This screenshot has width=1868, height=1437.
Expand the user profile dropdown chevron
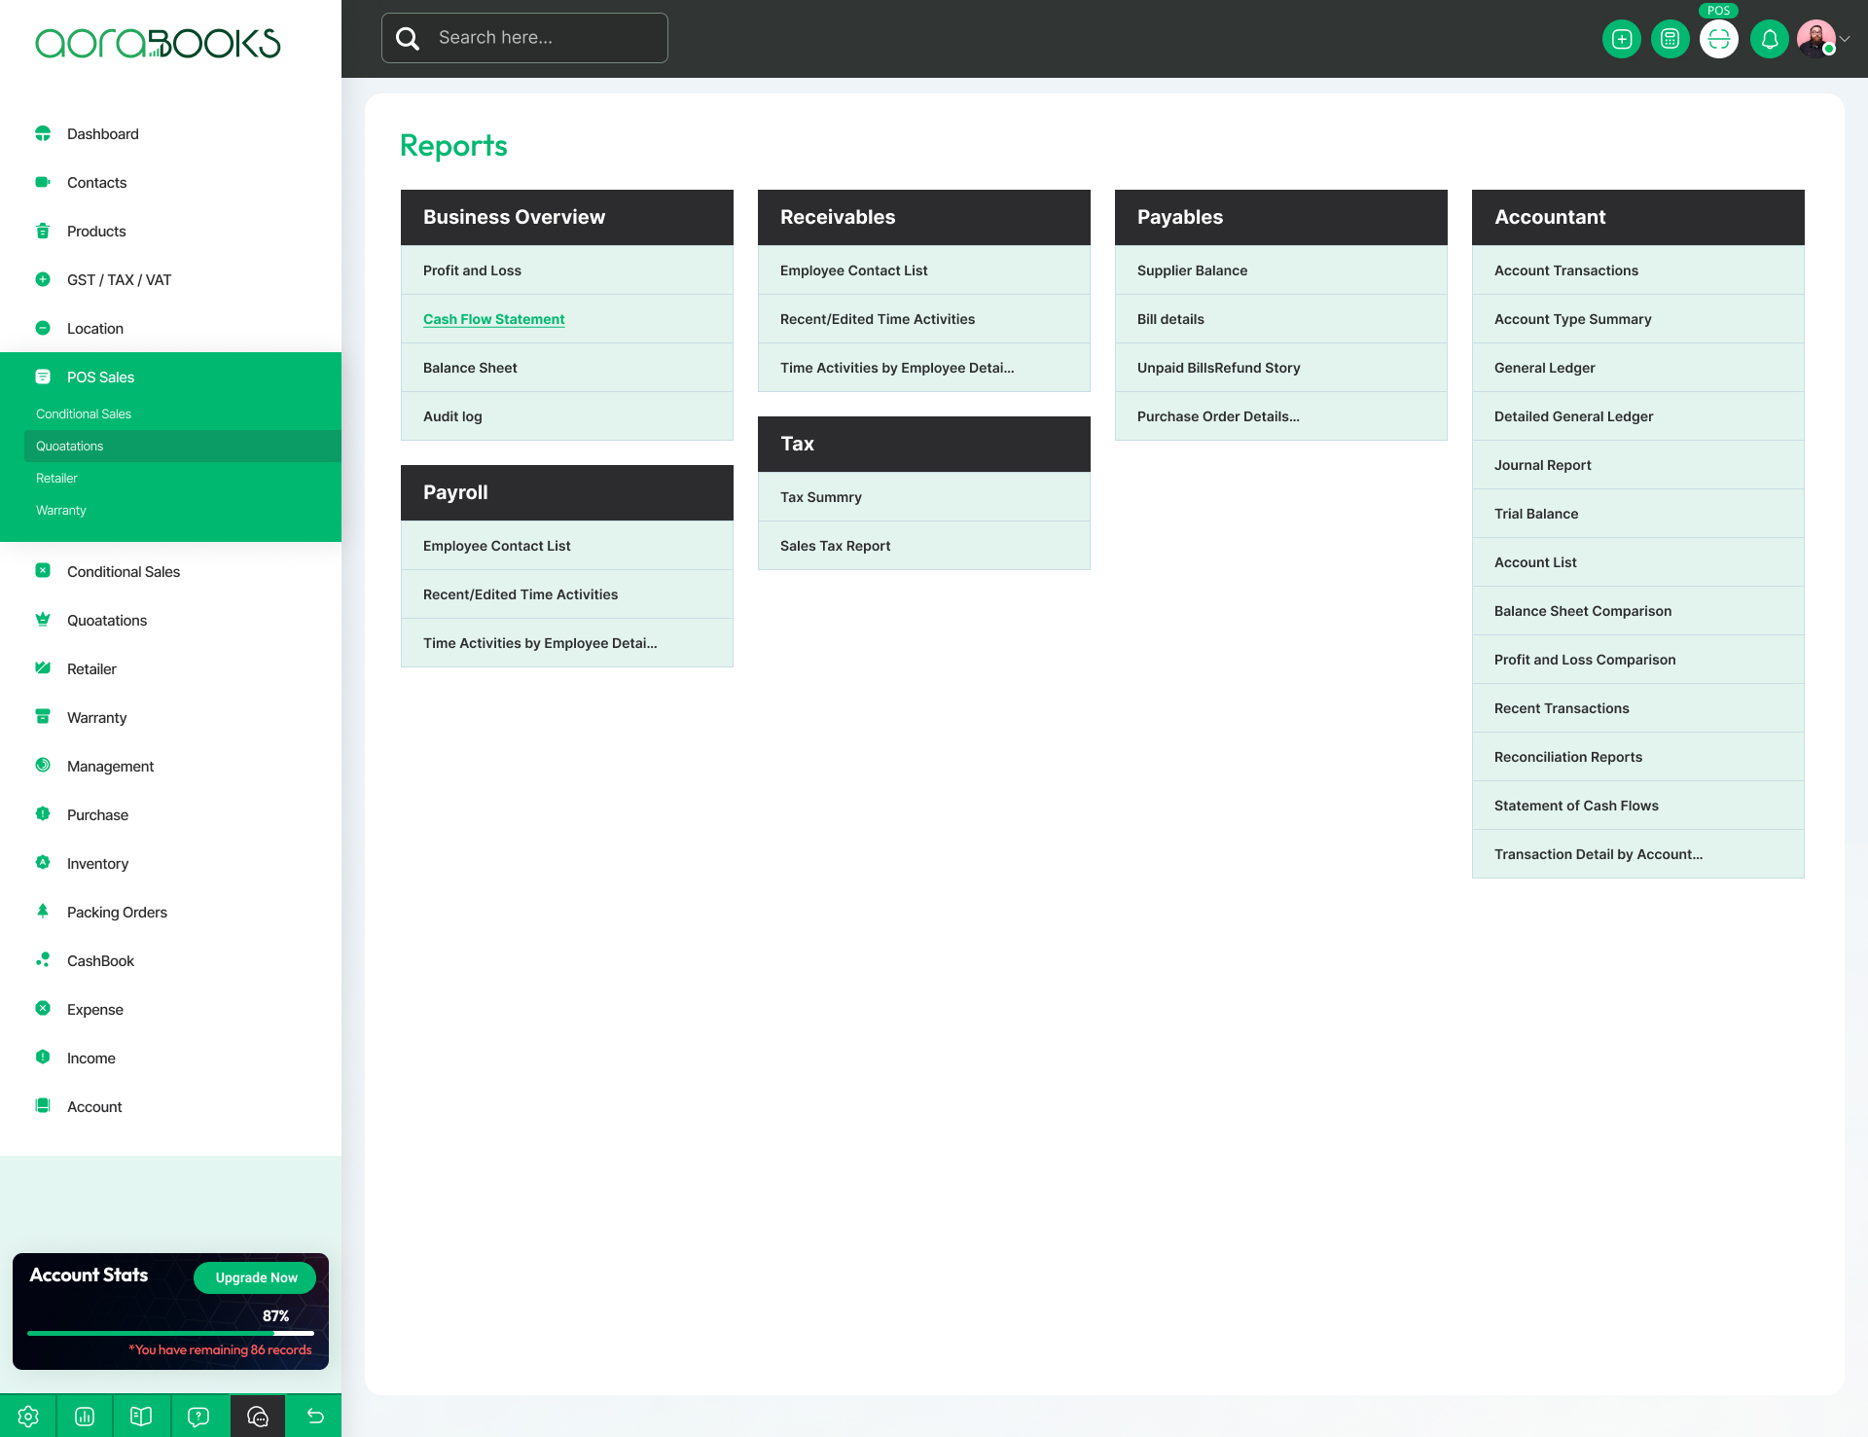[1845, 39]
